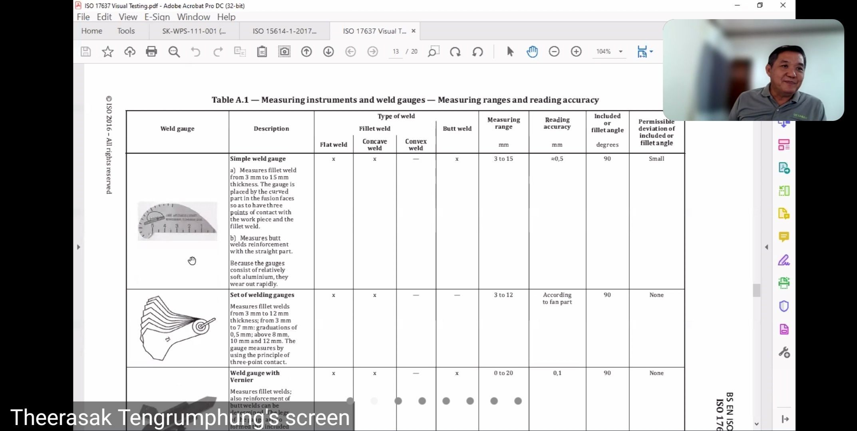Image resolution: width=857 pixels, height=431 pixels.
Task: Switch to the Home tab
Action: click(x=91, y=31)
